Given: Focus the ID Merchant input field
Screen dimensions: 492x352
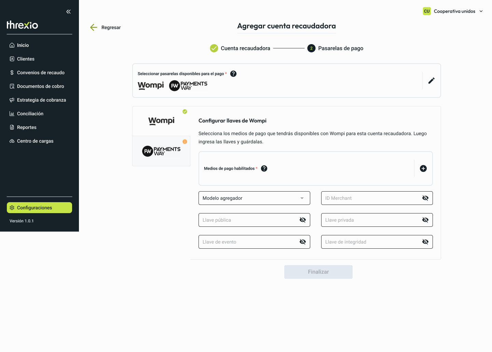Looking at the screenshot, I should [x=377, y=198].
